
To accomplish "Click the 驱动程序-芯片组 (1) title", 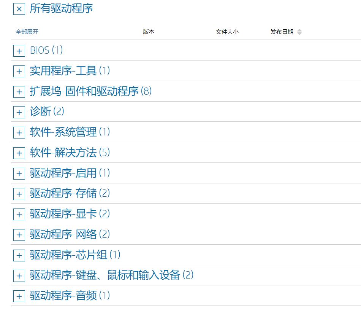I will point(75,255).
